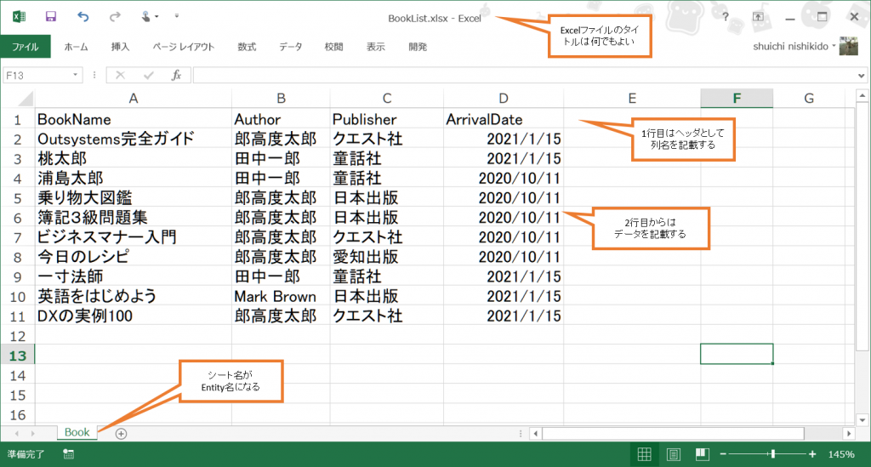Open Excel Help question mark icon
Image resolution: width=871 pixels, height=467 pixels.
pos(725,16)
